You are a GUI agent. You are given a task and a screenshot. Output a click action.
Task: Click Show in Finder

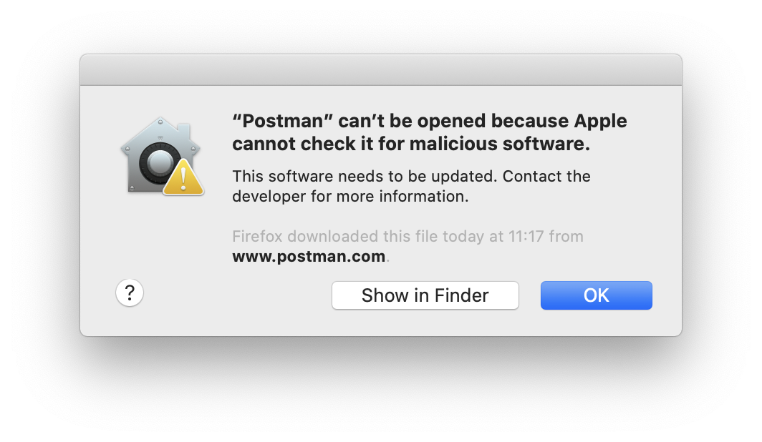(x=425, y=295)
